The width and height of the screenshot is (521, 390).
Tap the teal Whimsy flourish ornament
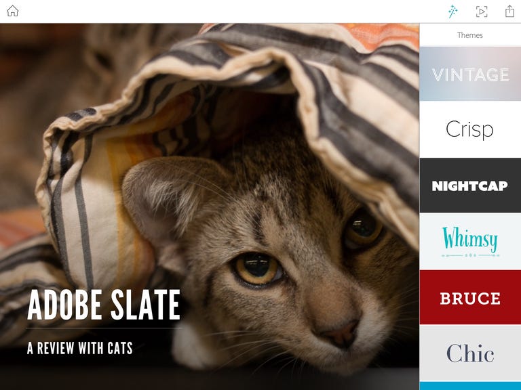[470, 255]
